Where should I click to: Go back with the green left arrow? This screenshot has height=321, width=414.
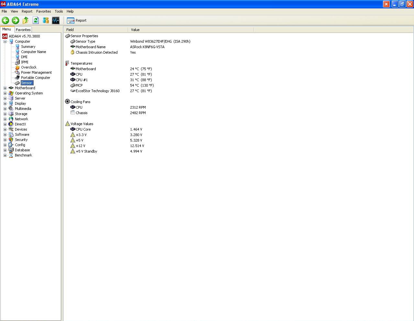(x=5, y=20)
